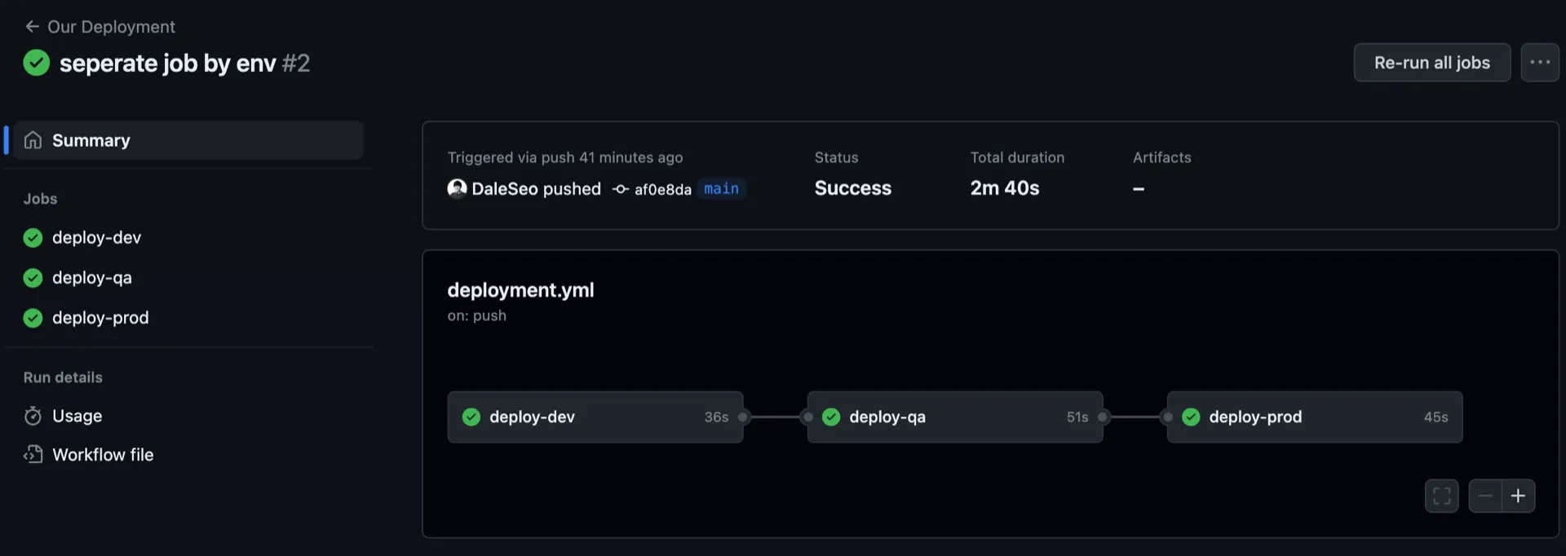This screenshot has height=556, width=1566.
Task: Open deploy-qa job in sidebar
Action: 91,277
